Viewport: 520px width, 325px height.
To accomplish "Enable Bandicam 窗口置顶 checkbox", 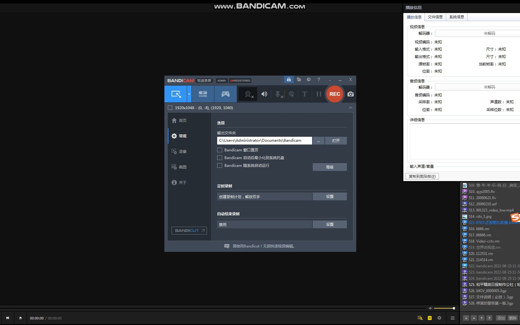I will (x=220, y=150).
